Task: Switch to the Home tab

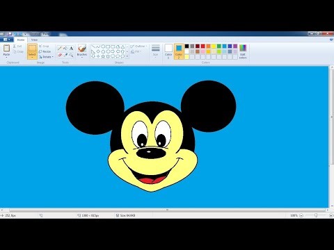Action: [21, 40]
